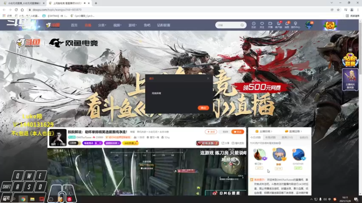This screenshot has width=362, height=203.
Task: Select the 钻粉 tab in ranking panel
Action: pos(304,138)
